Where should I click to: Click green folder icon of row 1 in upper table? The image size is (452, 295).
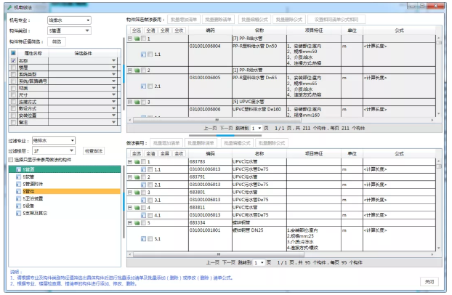click(x=137, y=39)
